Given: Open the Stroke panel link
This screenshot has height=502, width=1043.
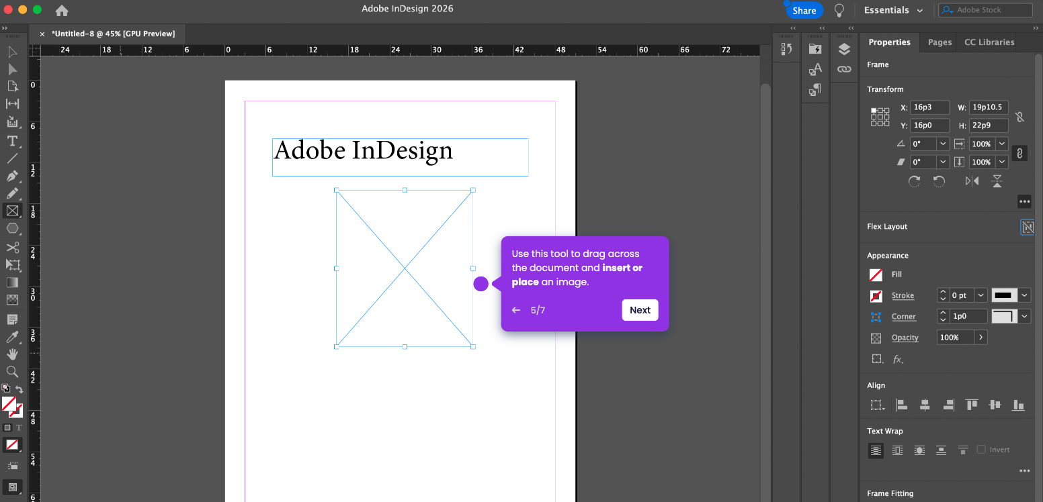Looking at the screenshot, I should click(903, 295).
